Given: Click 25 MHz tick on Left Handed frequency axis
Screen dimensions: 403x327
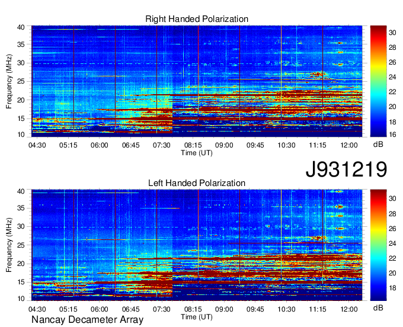Looking at the screenshot, I should tap(21, 245).
